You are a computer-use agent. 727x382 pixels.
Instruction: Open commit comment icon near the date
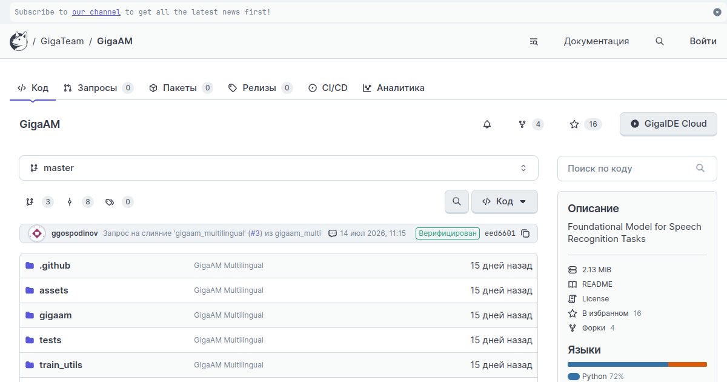333,233
